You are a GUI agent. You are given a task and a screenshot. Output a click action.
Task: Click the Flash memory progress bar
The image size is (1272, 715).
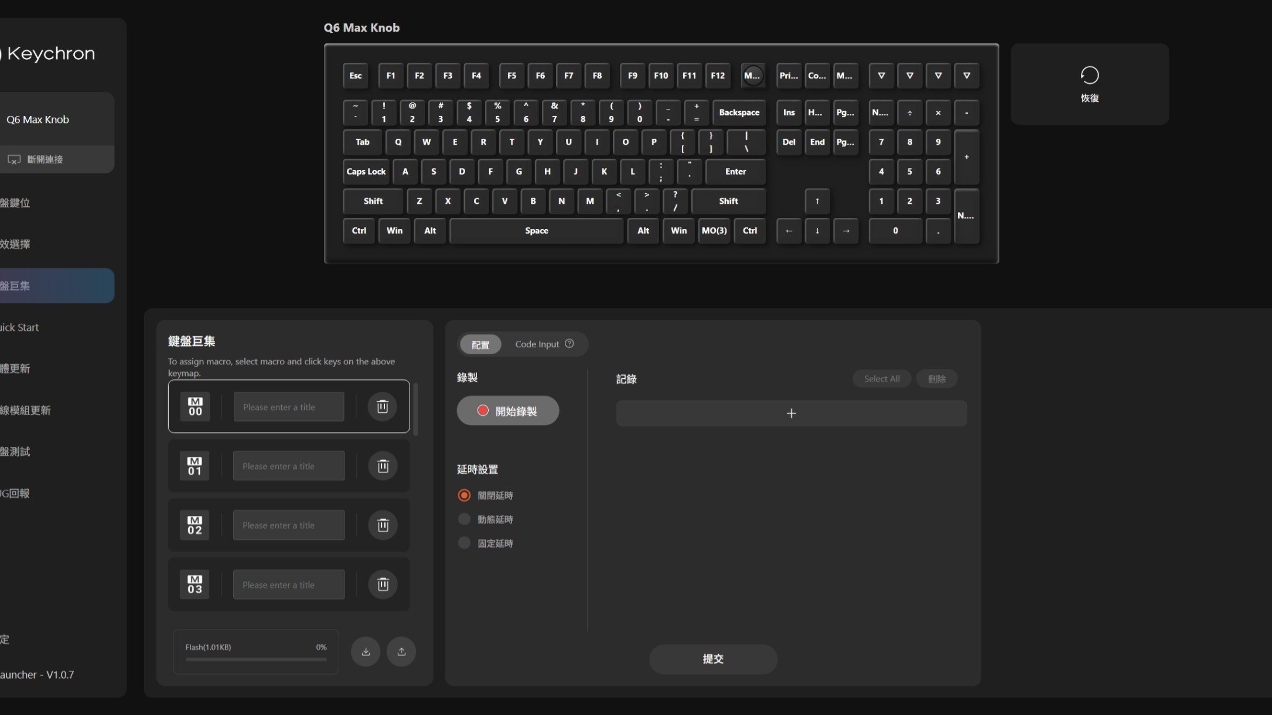[x=256, y=659]
